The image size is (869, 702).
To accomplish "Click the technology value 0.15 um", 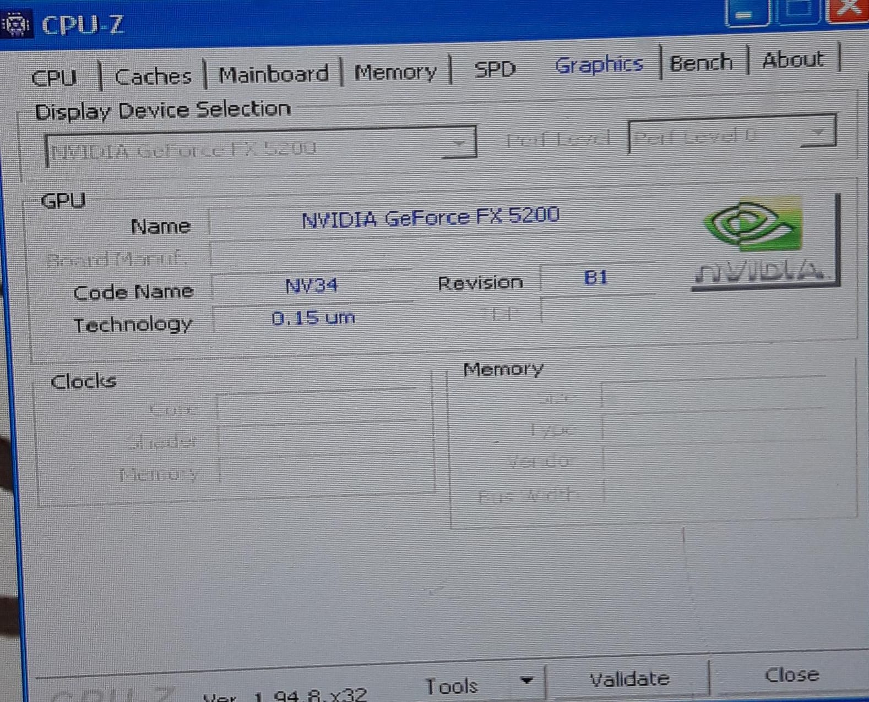I will tap(313, 318).
